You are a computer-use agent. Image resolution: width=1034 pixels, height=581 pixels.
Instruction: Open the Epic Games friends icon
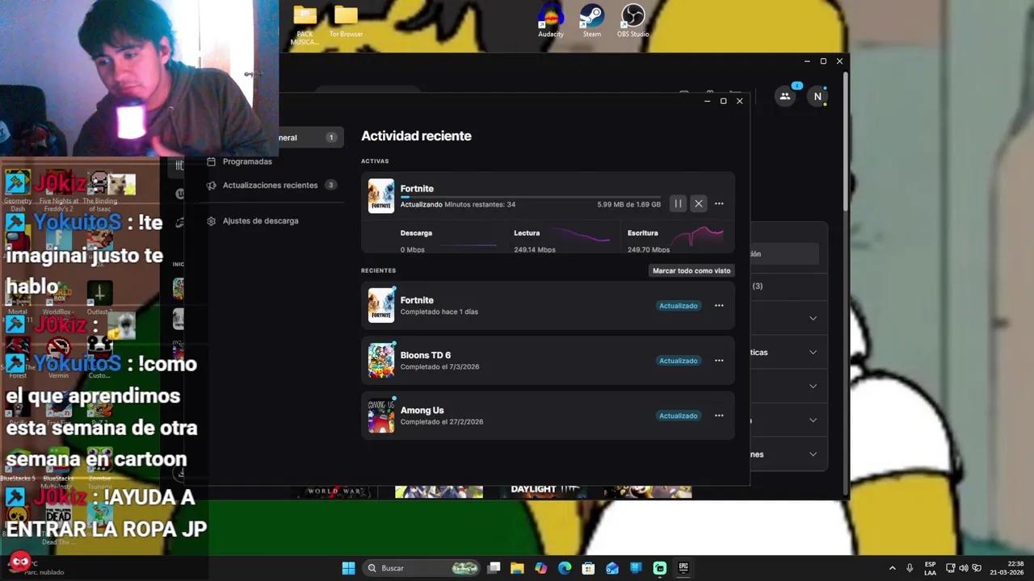pos(785,96)
